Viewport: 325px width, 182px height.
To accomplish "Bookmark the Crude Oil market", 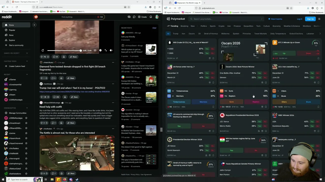I will [213, 58].
